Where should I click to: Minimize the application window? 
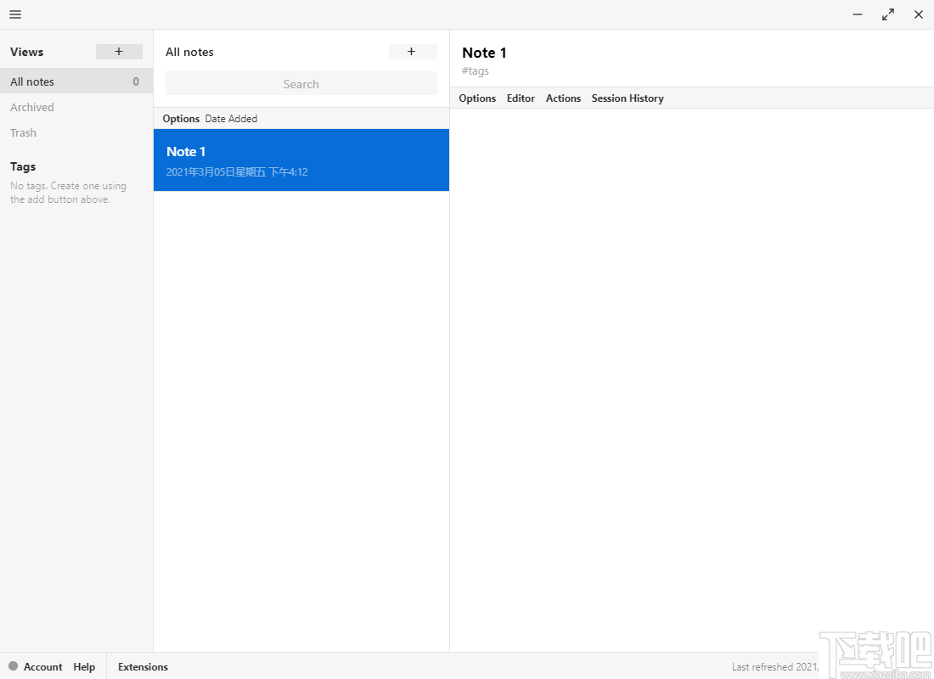point(858,14)
